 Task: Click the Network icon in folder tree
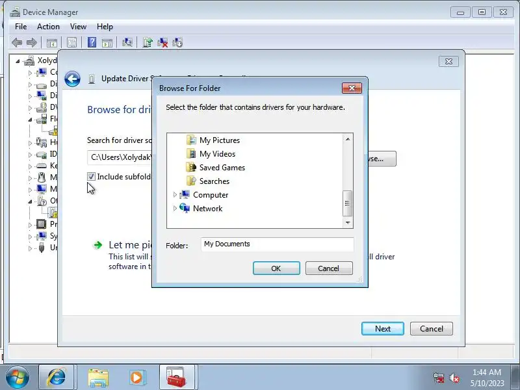pos(185,208)
